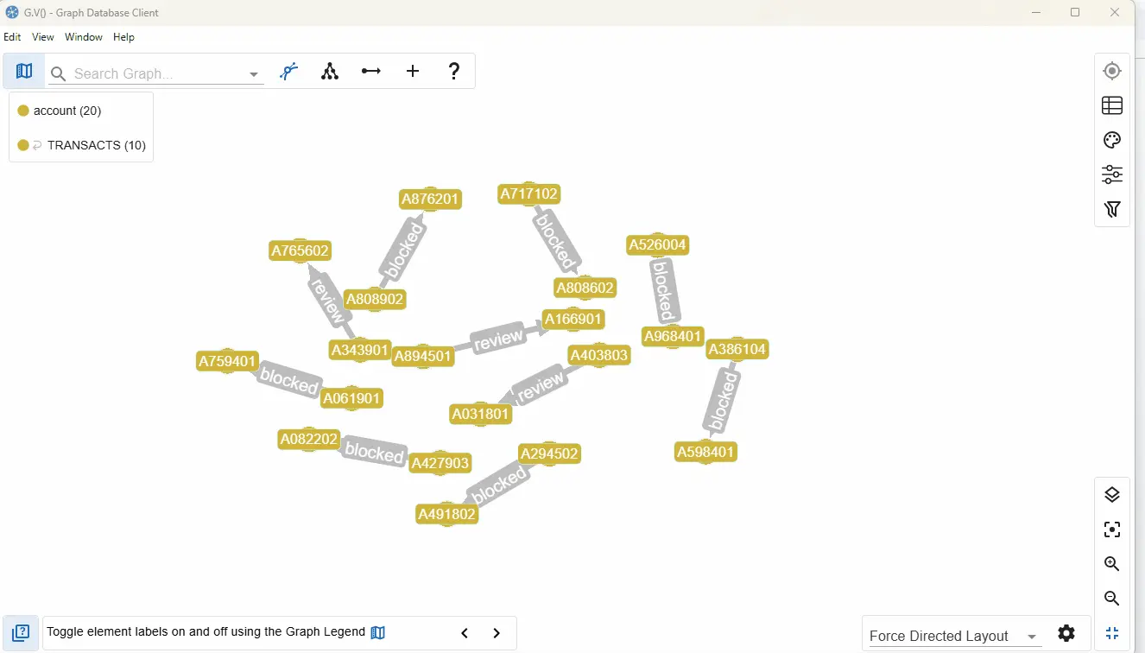Open the Edit menu
The height and width of the screenshot is (653, 1145).
point(12,36)
